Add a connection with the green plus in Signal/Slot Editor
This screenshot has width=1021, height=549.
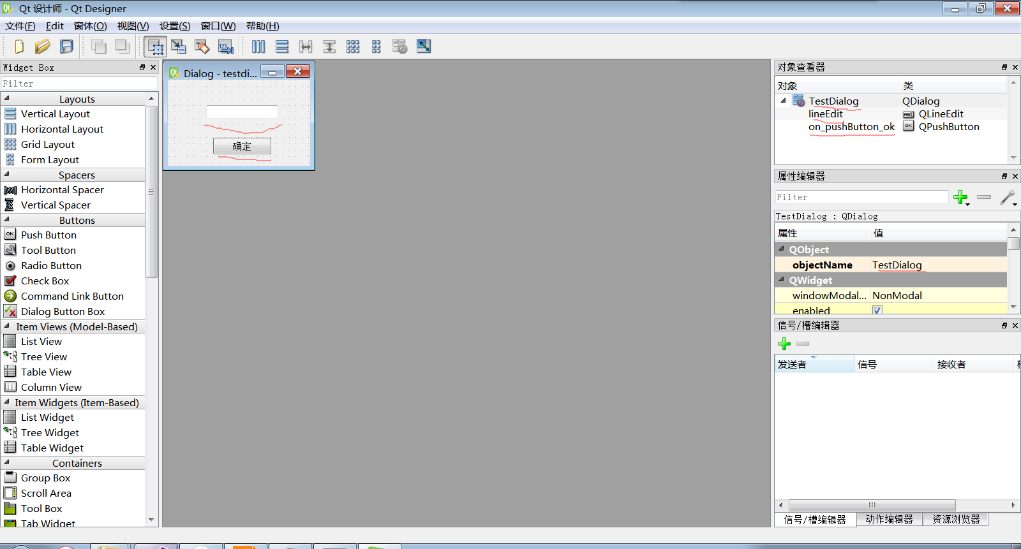(784, 344)
